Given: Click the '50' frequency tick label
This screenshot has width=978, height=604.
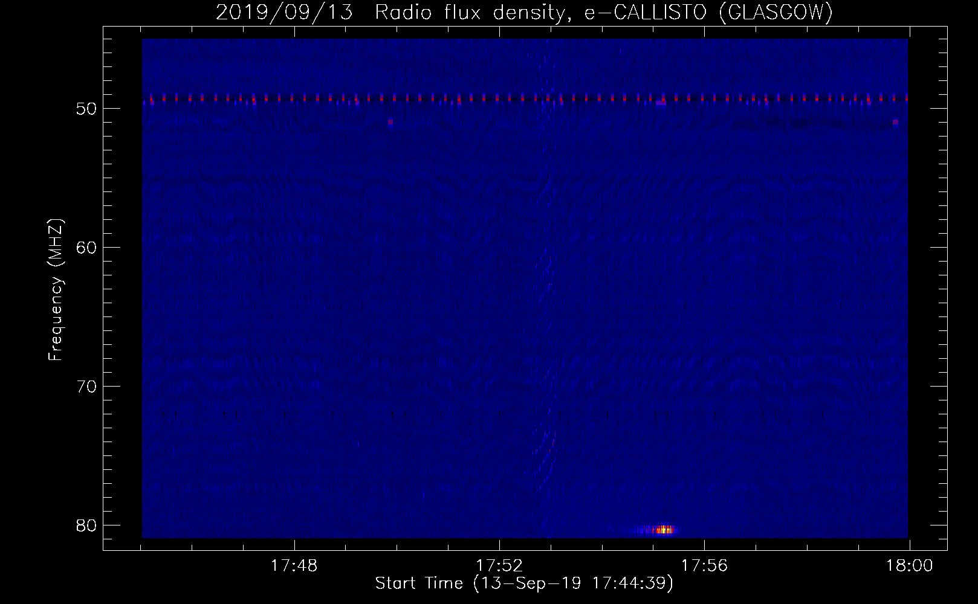Looking at the screenshot, I should pyautogui.click(x=86, y=109).
